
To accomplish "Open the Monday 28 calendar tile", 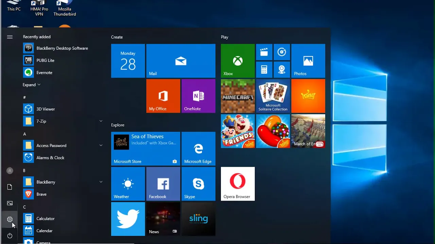I will (x=128, y=61).
